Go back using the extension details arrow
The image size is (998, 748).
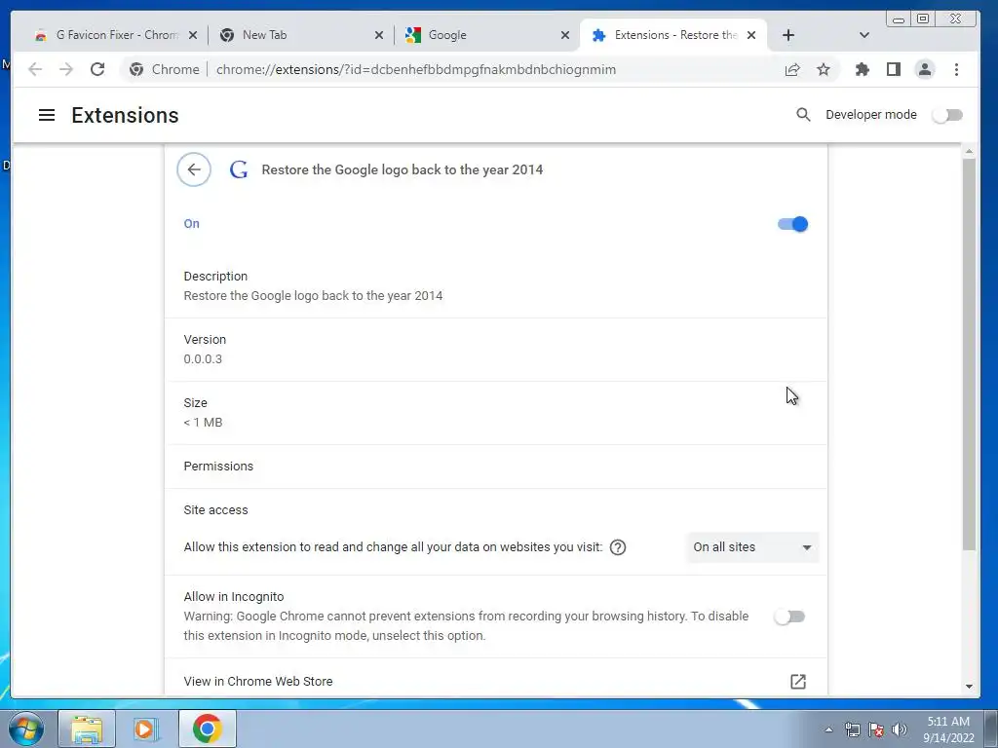tap(194, 169)
